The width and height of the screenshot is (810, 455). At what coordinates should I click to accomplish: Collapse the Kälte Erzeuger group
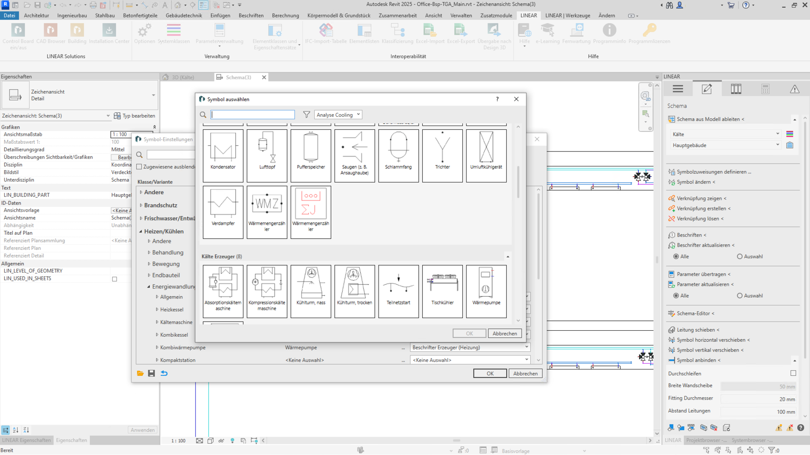click(x=508, y=257)
